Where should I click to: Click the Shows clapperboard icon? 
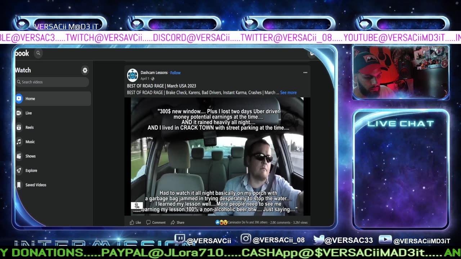[19, 156]
